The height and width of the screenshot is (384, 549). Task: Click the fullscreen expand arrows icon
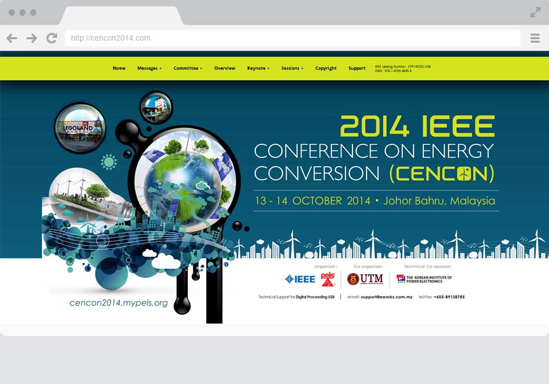click(535, 12)
